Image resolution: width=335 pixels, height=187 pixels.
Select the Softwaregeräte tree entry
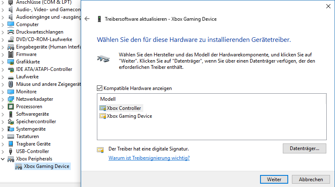pyautogui.click(x=32, y=114)
